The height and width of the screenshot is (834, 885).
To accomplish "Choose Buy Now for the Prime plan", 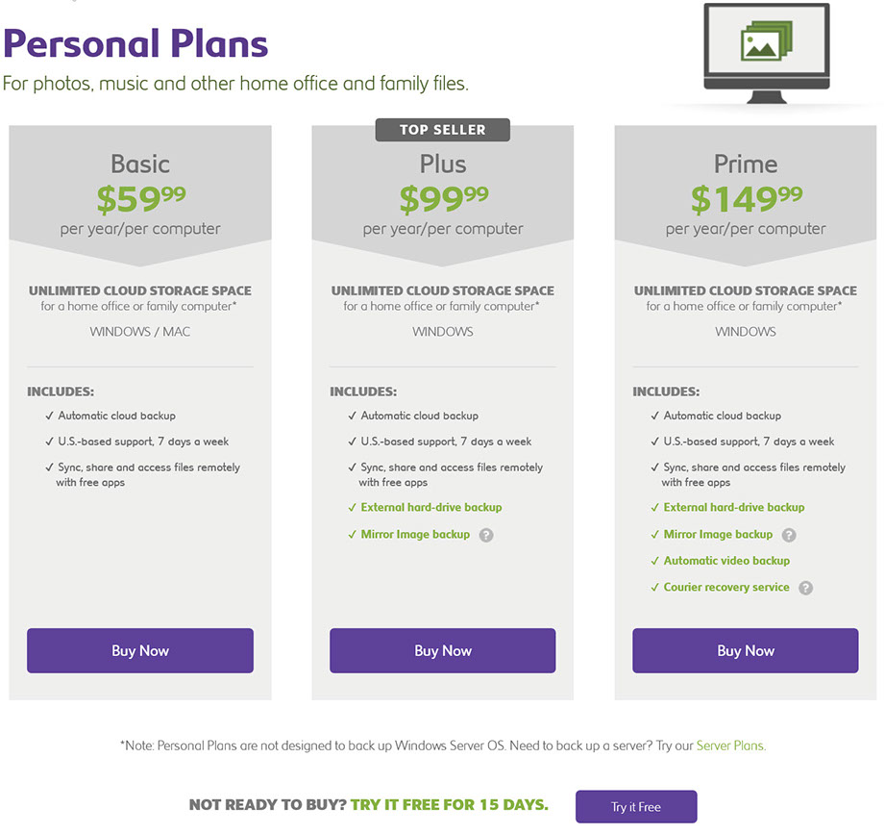I will (745, 650).
